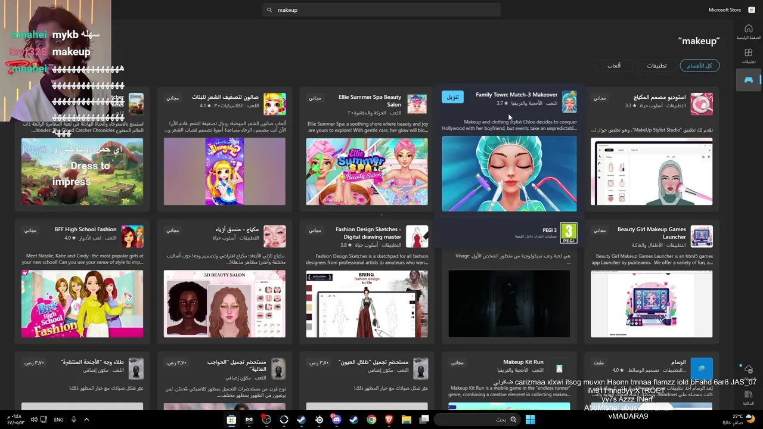This screenshot has height=429, width=763.
Task: Open the Family Town surgery thumbnail image
Action: click(x=509, y=173)
